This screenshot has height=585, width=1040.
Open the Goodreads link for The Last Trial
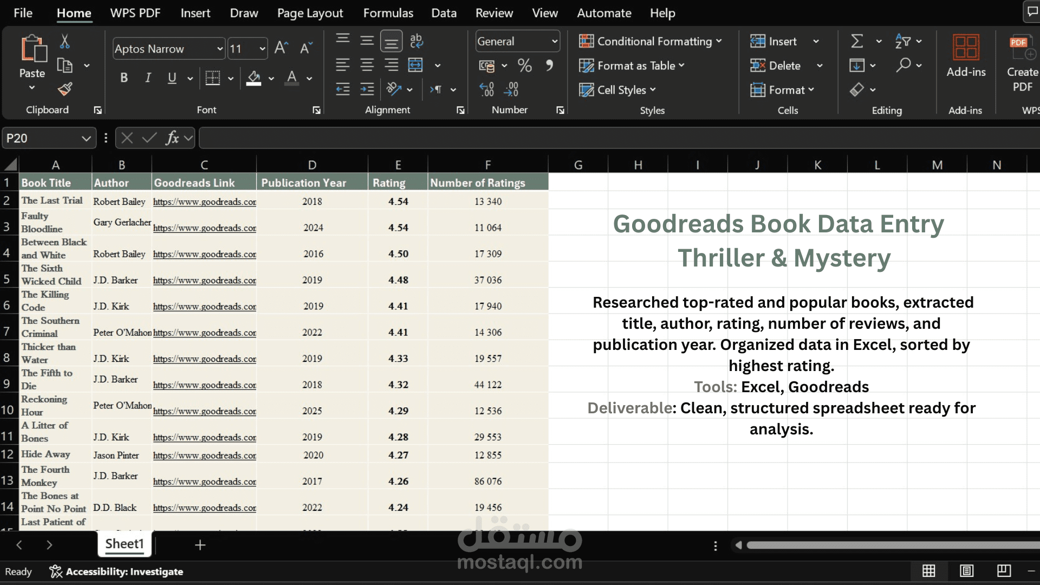click(204, 201)
